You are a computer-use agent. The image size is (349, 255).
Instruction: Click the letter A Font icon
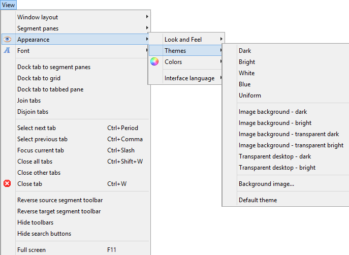click(x=7, y=50)
